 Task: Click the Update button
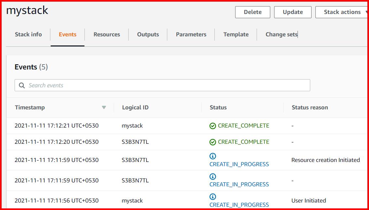point(292,12)
